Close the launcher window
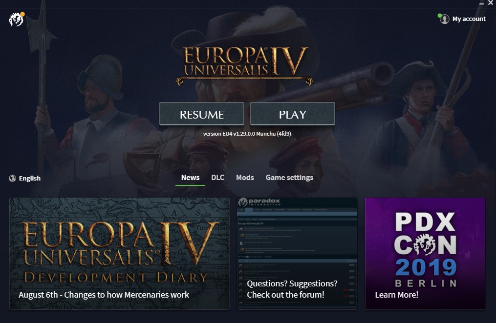 (490, 3)
